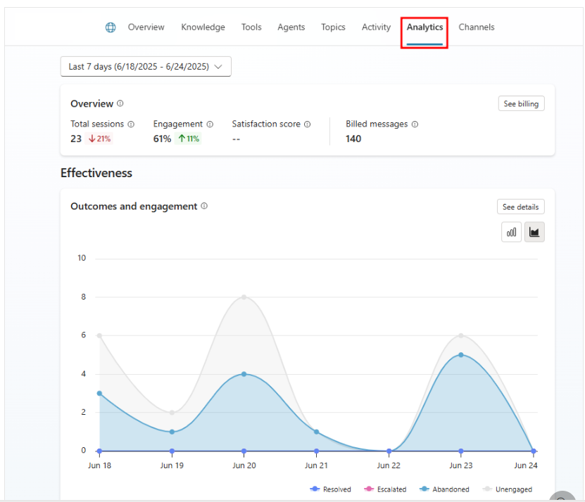Click the globe icon in navigation bar

pos(111,27)
